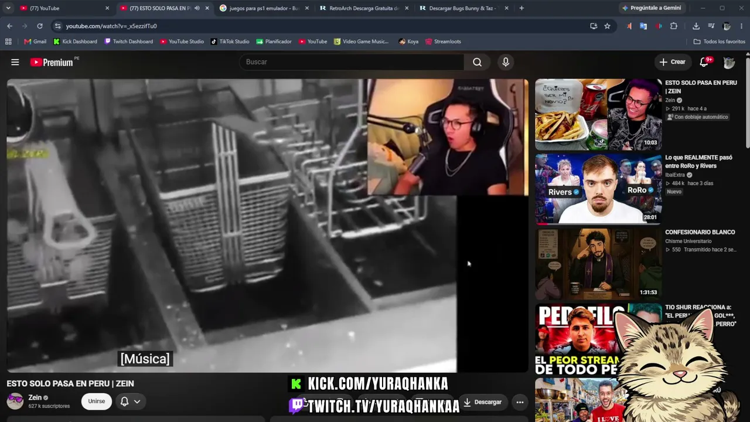This screenshot has height=422, width=750.
Task: Click the IbaiExtra channel name
Action: [x=676, y=175]
